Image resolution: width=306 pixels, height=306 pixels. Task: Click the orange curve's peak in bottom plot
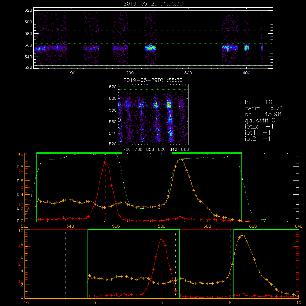(x=242, y=236)
